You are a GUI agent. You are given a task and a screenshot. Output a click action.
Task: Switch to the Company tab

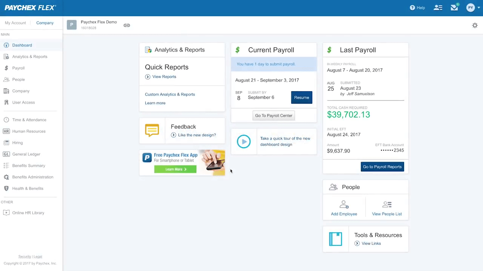(x=45, y=23)
